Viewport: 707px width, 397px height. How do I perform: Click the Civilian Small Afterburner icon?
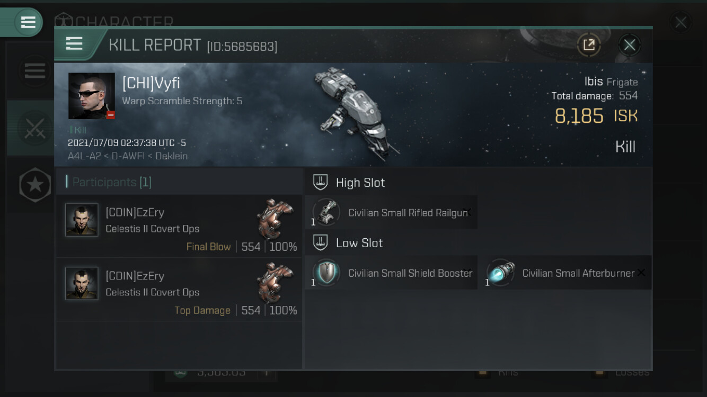[x=500, y=273]
